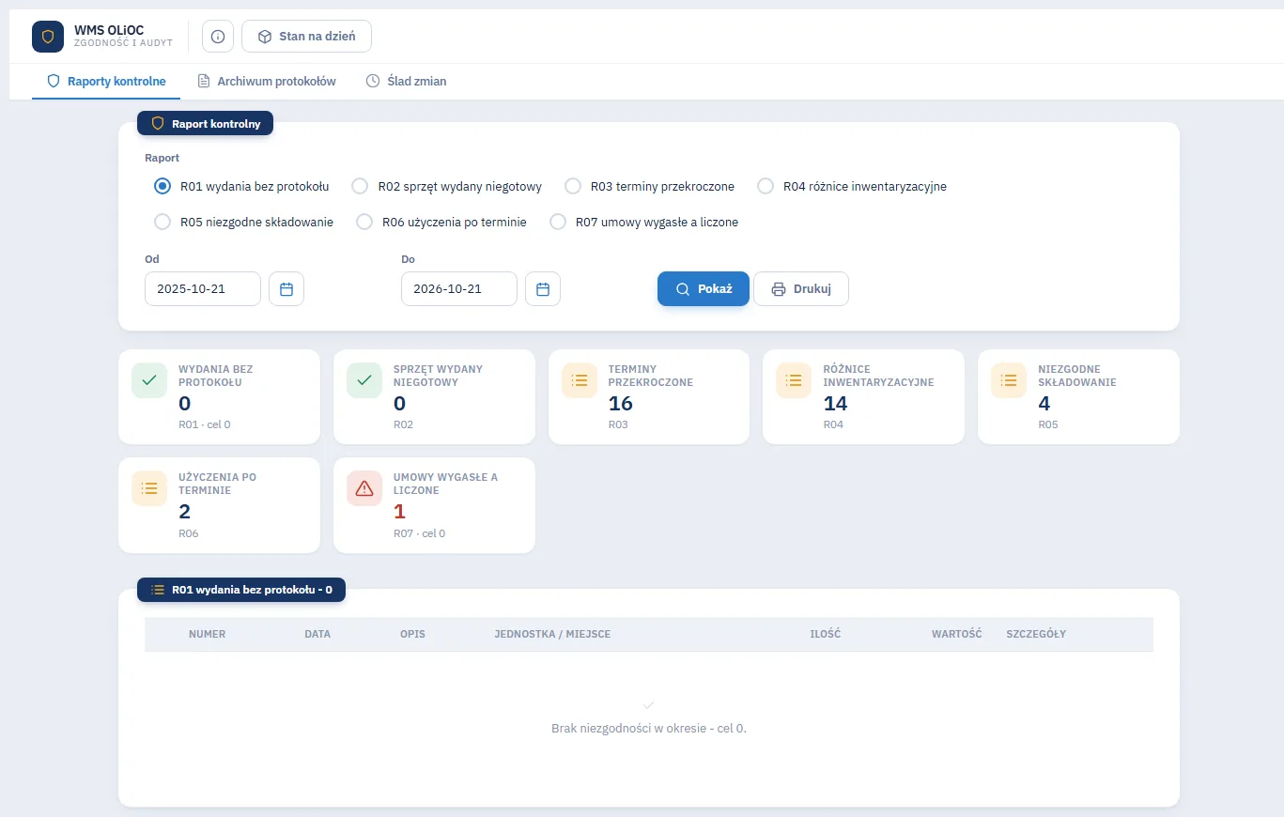Open the Archiwum protokołów tab
Screen dimensions: 1284x817
coord(267,82)
